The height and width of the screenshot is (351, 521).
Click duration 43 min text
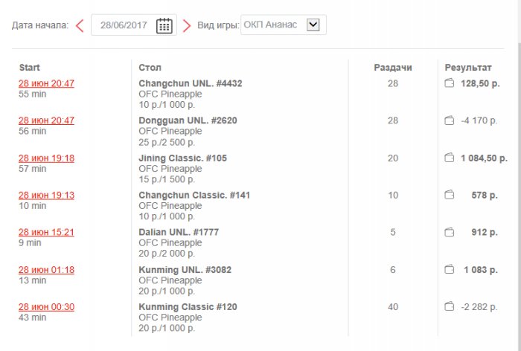click(x=32, y=318)
